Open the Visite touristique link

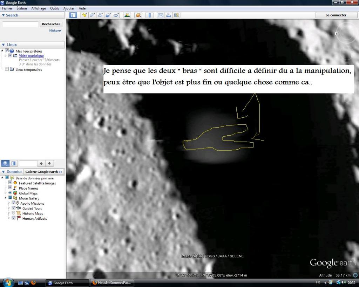(x=31, y=56)
